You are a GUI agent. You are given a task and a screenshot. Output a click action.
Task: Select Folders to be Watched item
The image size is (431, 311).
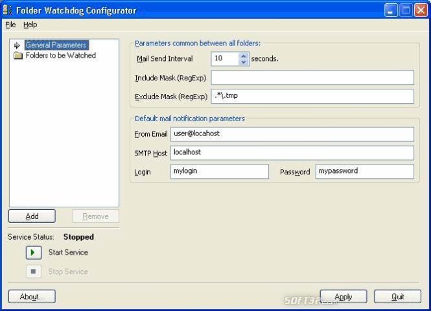coord(61,55)
